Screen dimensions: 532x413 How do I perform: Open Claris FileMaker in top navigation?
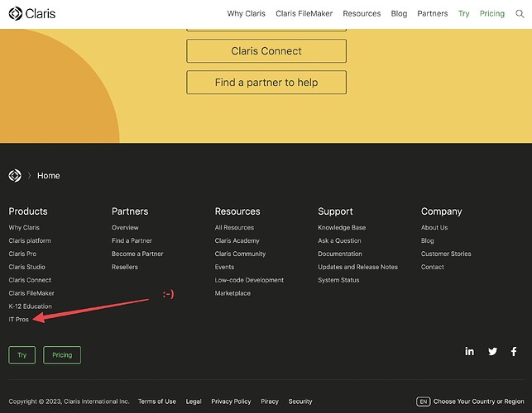point(304,13)
